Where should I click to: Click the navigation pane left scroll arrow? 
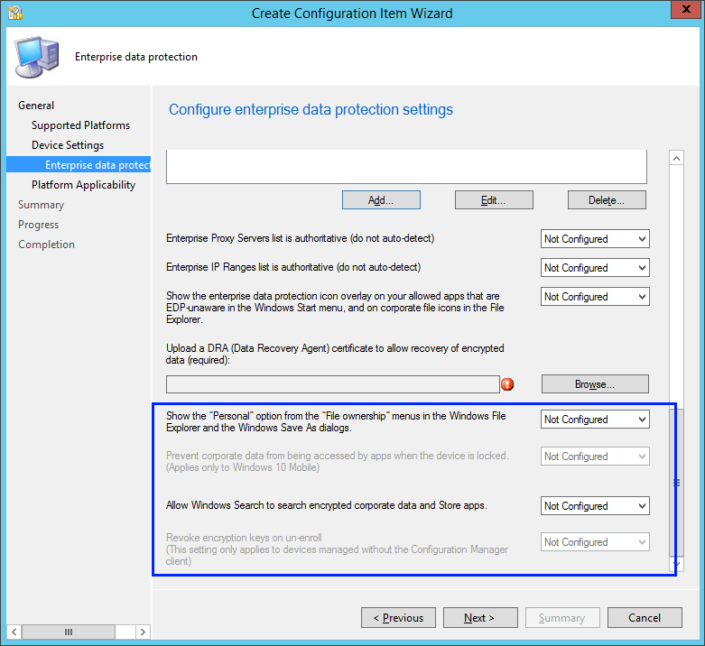(x=14, y=632)
